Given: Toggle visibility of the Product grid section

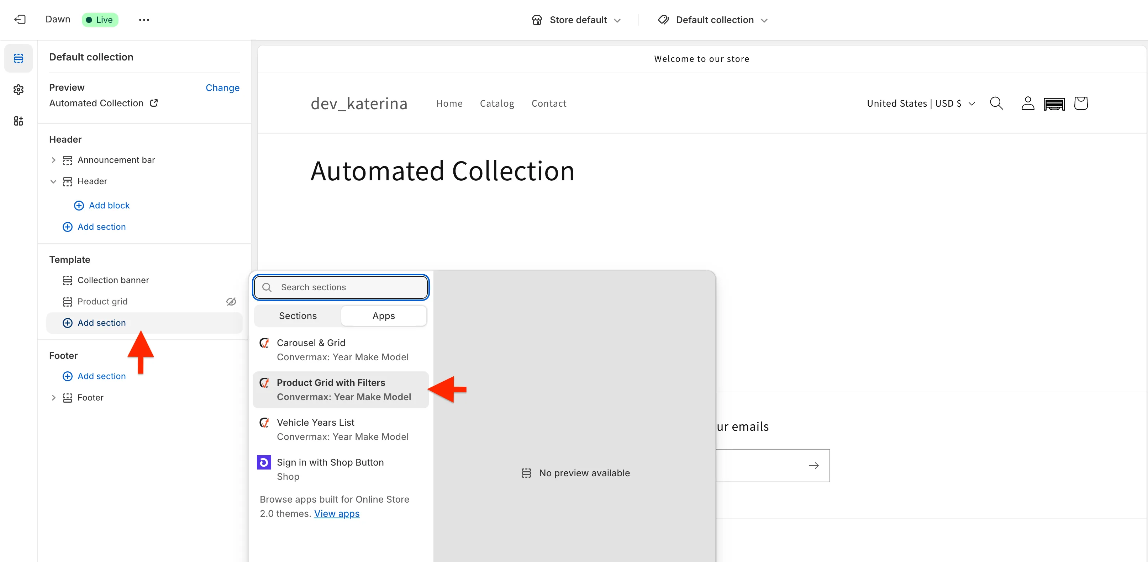Looking at the screenshot, I should (231, 302).
